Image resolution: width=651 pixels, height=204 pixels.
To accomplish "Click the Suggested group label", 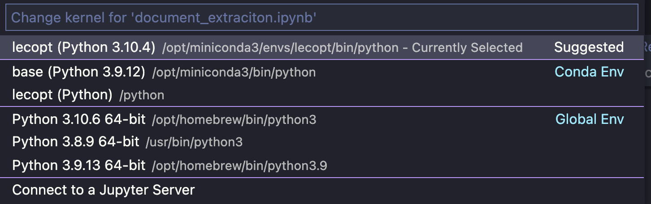I will click(589, 47).
